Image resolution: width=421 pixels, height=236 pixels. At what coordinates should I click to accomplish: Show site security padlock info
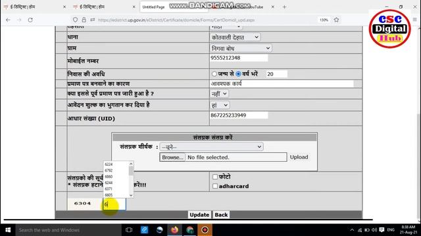coord(84,20)
